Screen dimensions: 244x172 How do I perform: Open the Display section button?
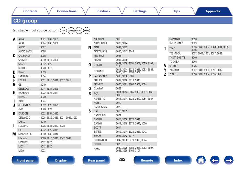point(61,160)
